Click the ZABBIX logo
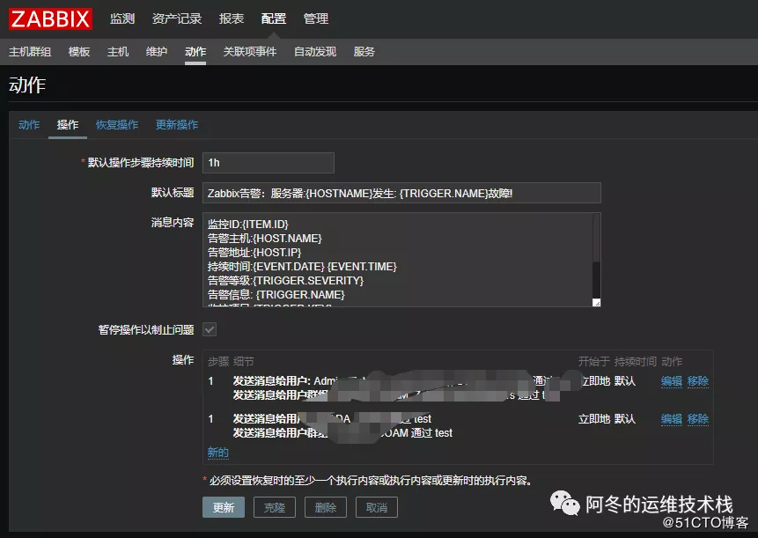Screen dimensions: 758x538 50,18
